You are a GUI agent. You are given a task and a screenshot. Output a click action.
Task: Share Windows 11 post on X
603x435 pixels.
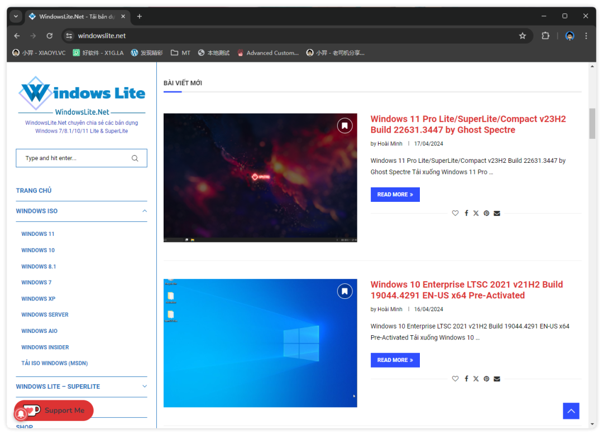pos(476,213)
